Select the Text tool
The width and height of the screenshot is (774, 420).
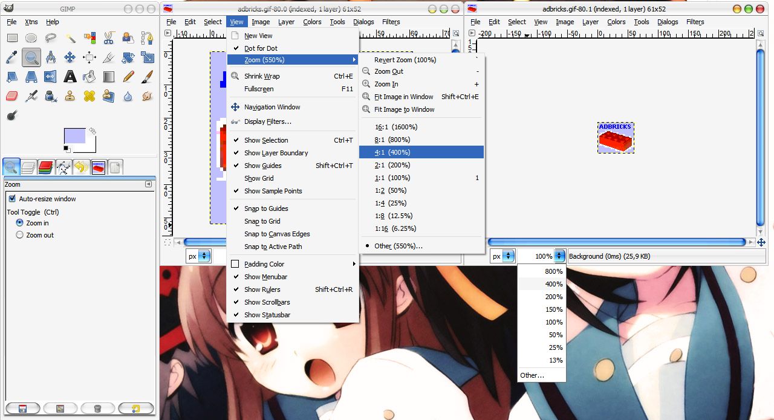[x=70, y=77]
